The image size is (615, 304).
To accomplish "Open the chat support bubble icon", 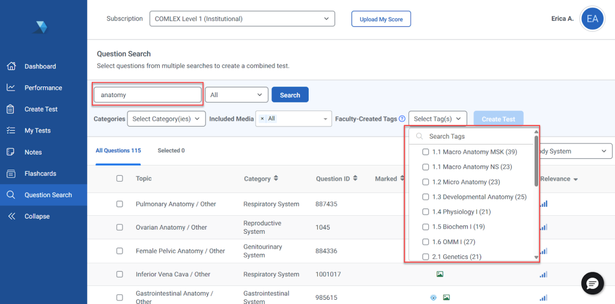I will [592, 284].
